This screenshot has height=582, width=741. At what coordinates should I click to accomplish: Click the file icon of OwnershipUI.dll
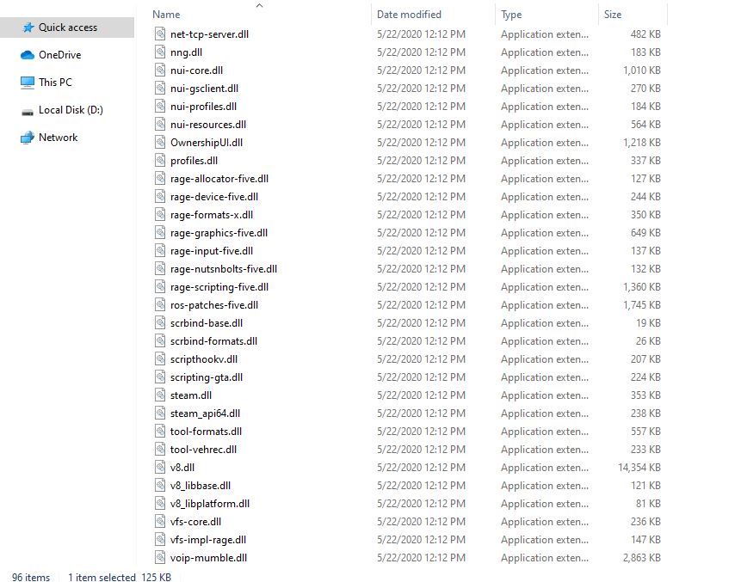pos(160,142)
